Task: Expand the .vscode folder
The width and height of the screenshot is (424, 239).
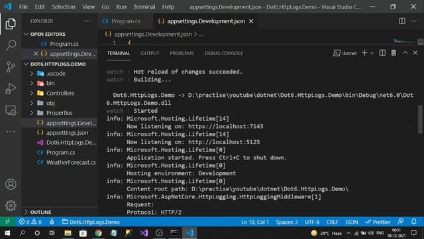Action: coord(60,74)
